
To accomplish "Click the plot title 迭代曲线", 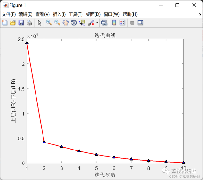I will click(x=105, y=35).
